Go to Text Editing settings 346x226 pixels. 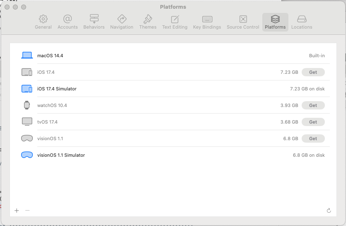click(175, 22)
